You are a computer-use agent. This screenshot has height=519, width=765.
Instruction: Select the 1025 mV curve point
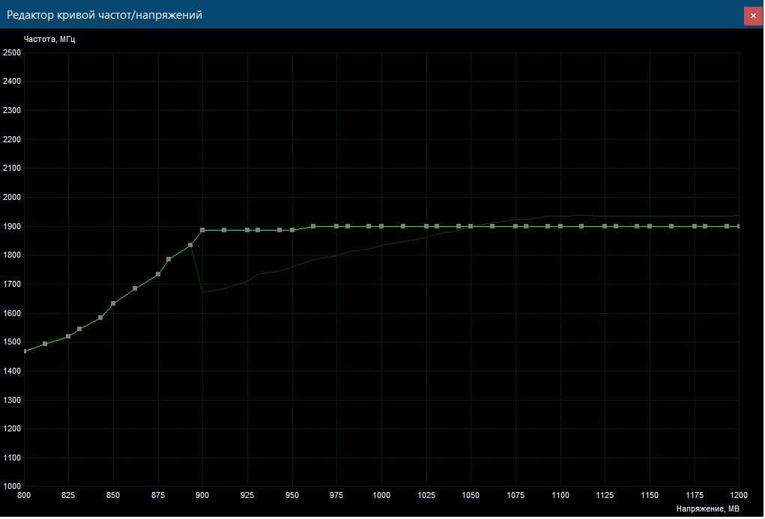click(x=426, y=226)
